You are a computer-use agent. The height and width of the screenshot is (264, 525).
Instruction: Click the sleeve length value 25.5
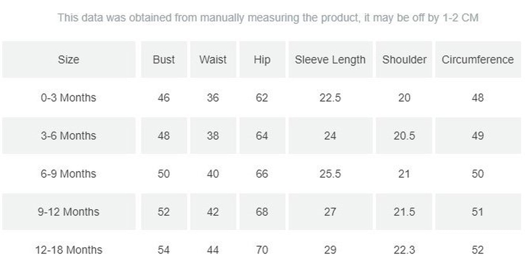click(330, 174)
